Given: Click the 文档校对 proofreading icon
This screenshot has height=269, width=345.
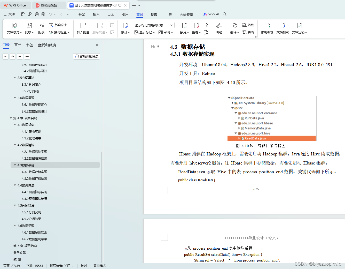Looking at the screenshot, I should [x=14, y=28].
